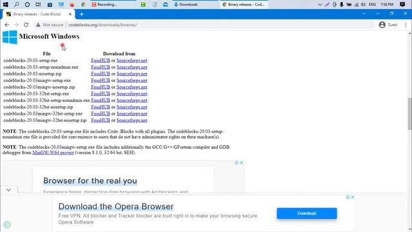Click file name codeblocks-20.03mingw-setup.exe
The height and width of the screenshot is (232, 412).
[37, 81]
